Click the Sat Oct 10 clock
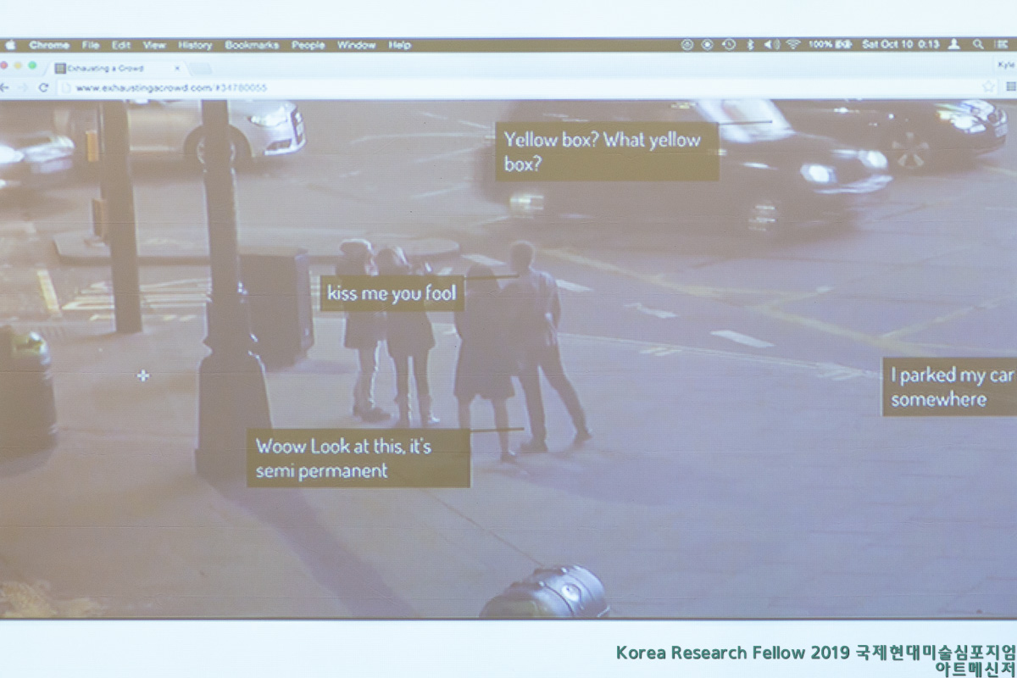Viewport: 1017px width, 678px height. [x=900, y=45]
